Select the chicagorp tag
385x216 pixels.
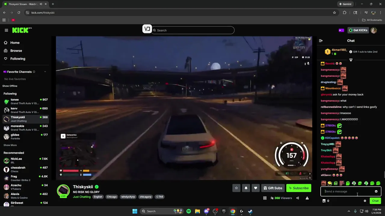click(x=146, y=197)
